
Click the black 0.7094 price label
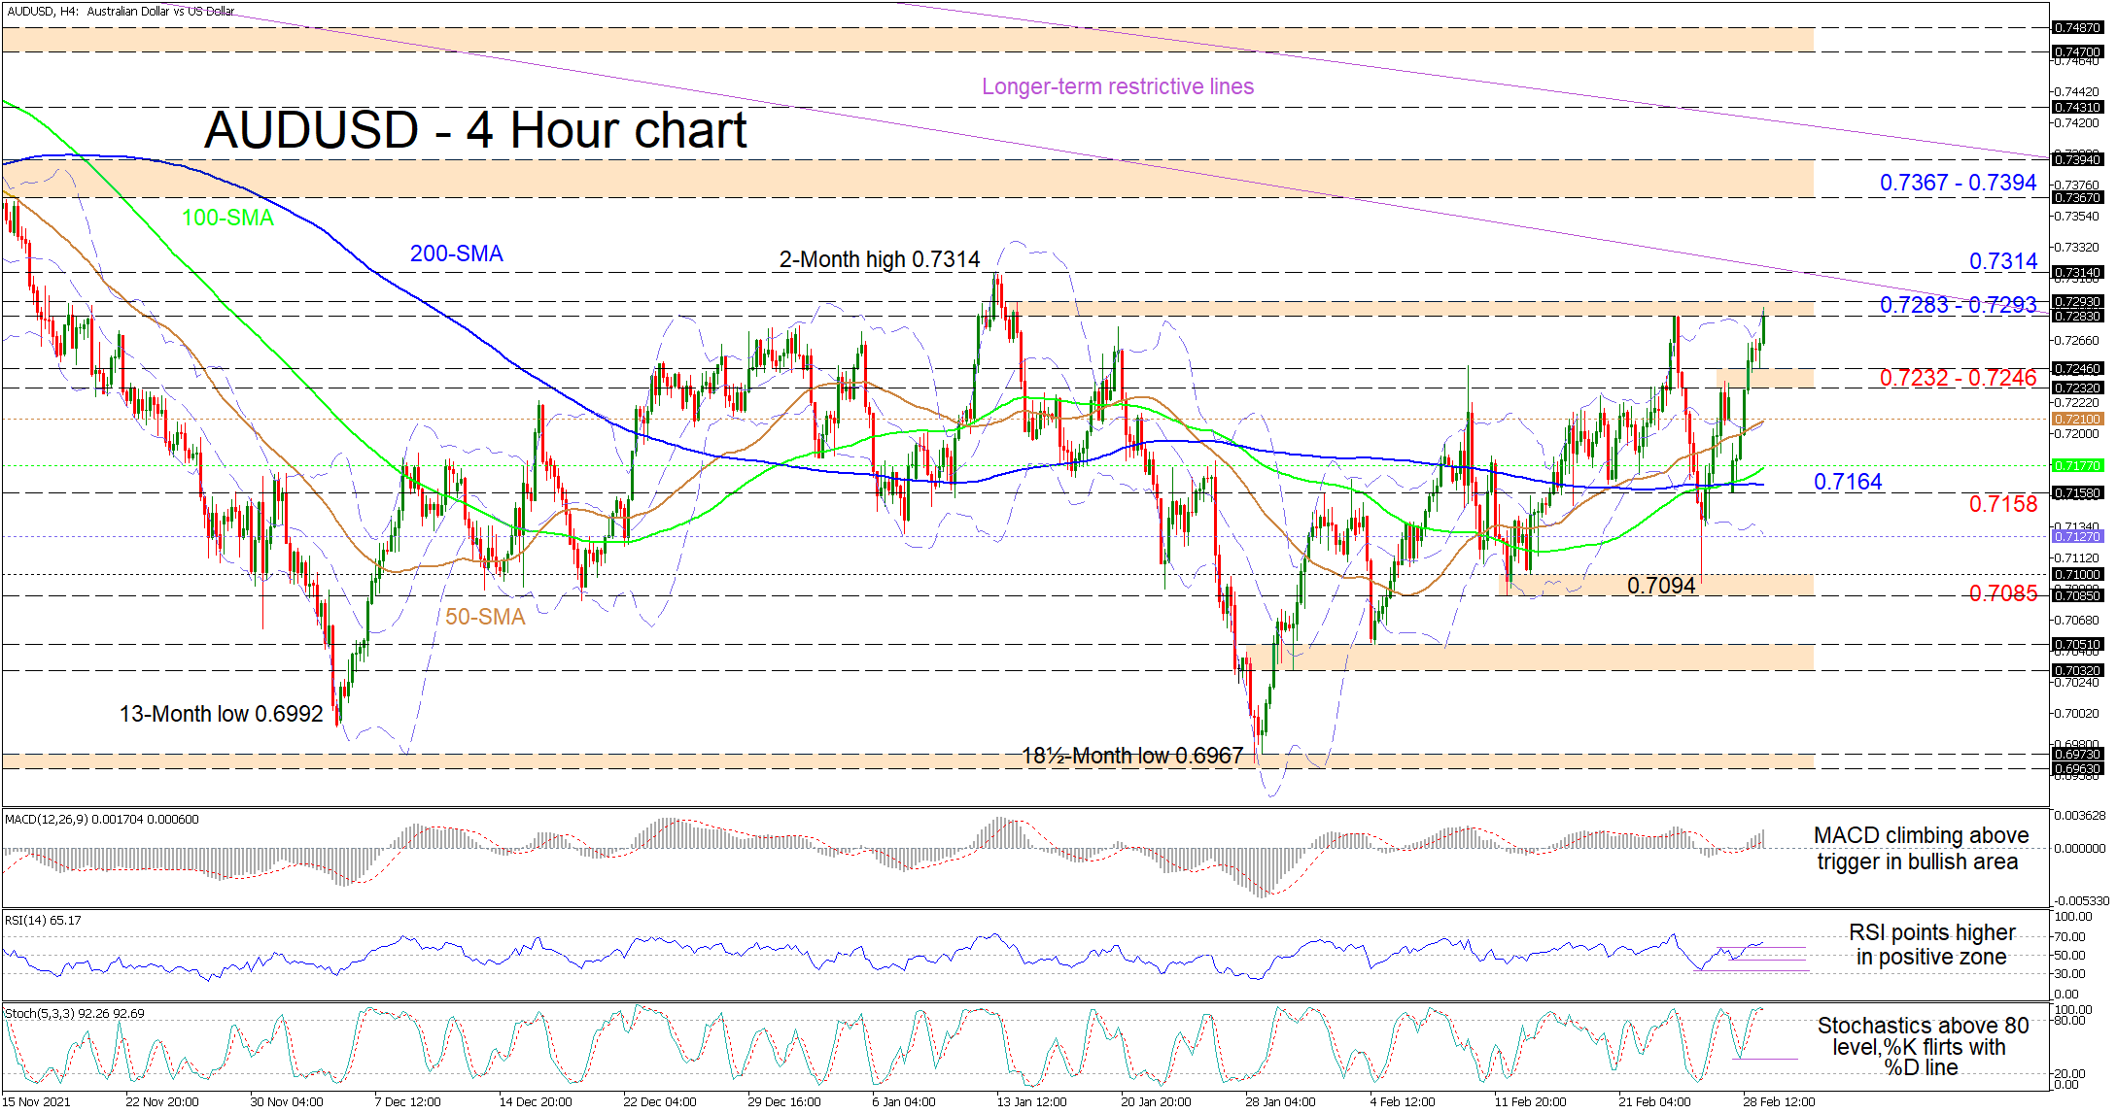tap(1660, 585)
